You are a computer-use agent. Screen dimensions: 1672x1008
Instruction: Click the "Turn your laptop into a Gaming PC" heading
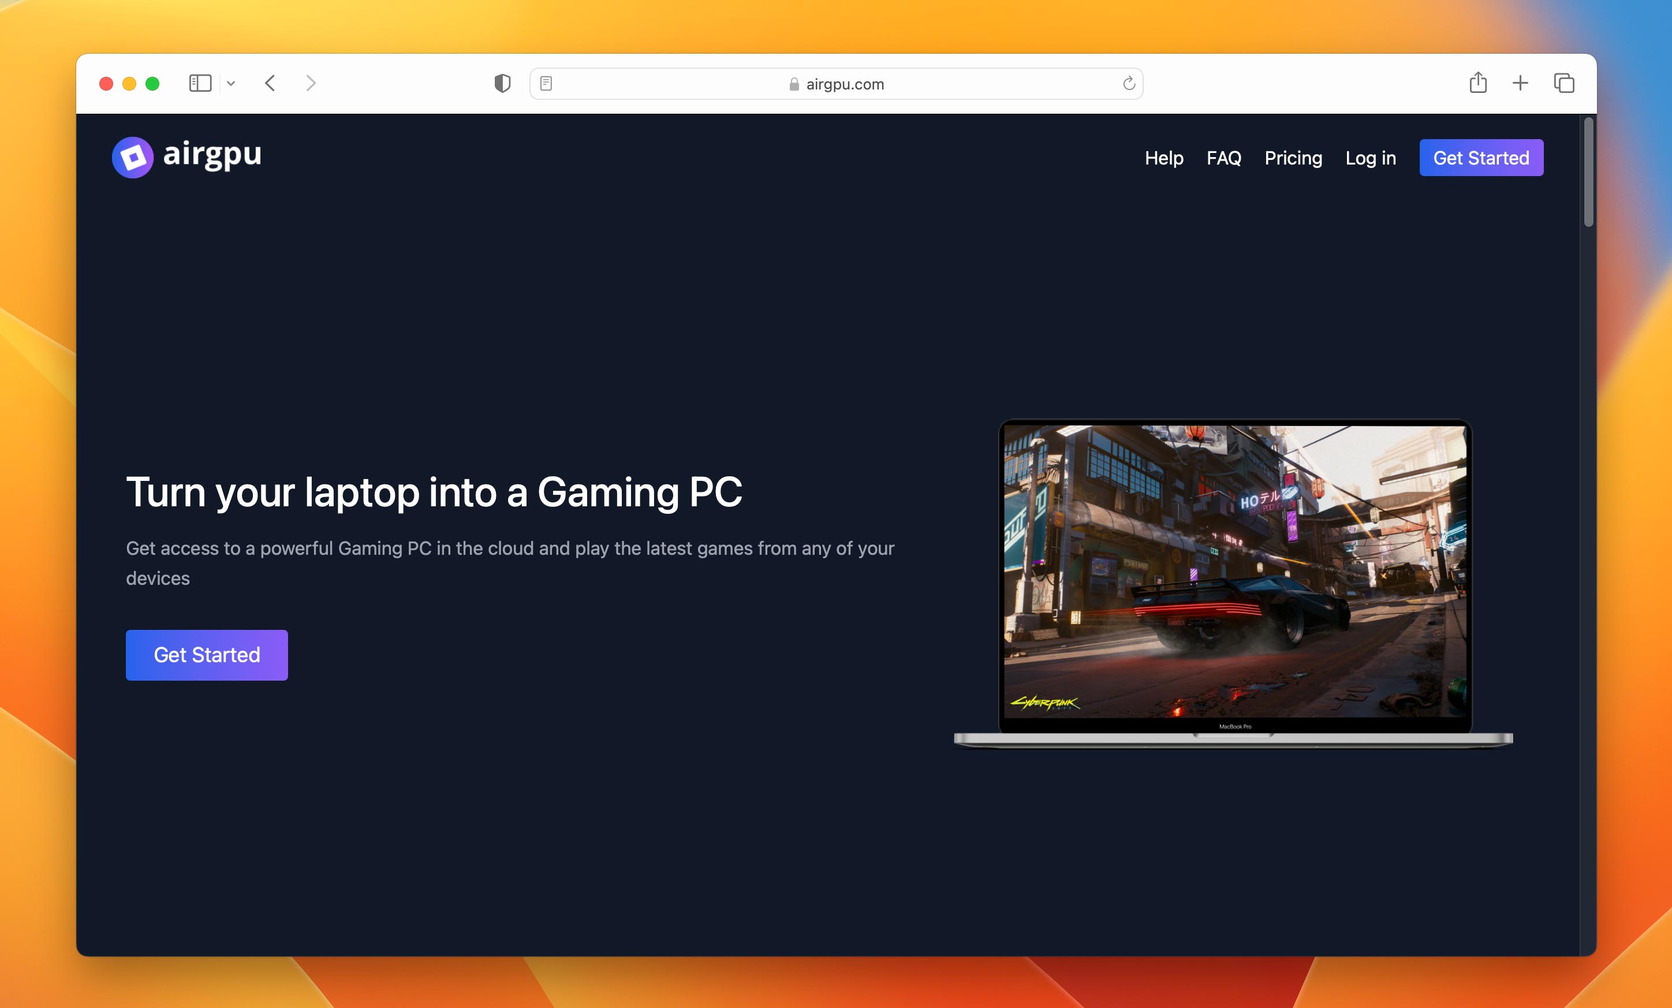(x=434, y=492)
